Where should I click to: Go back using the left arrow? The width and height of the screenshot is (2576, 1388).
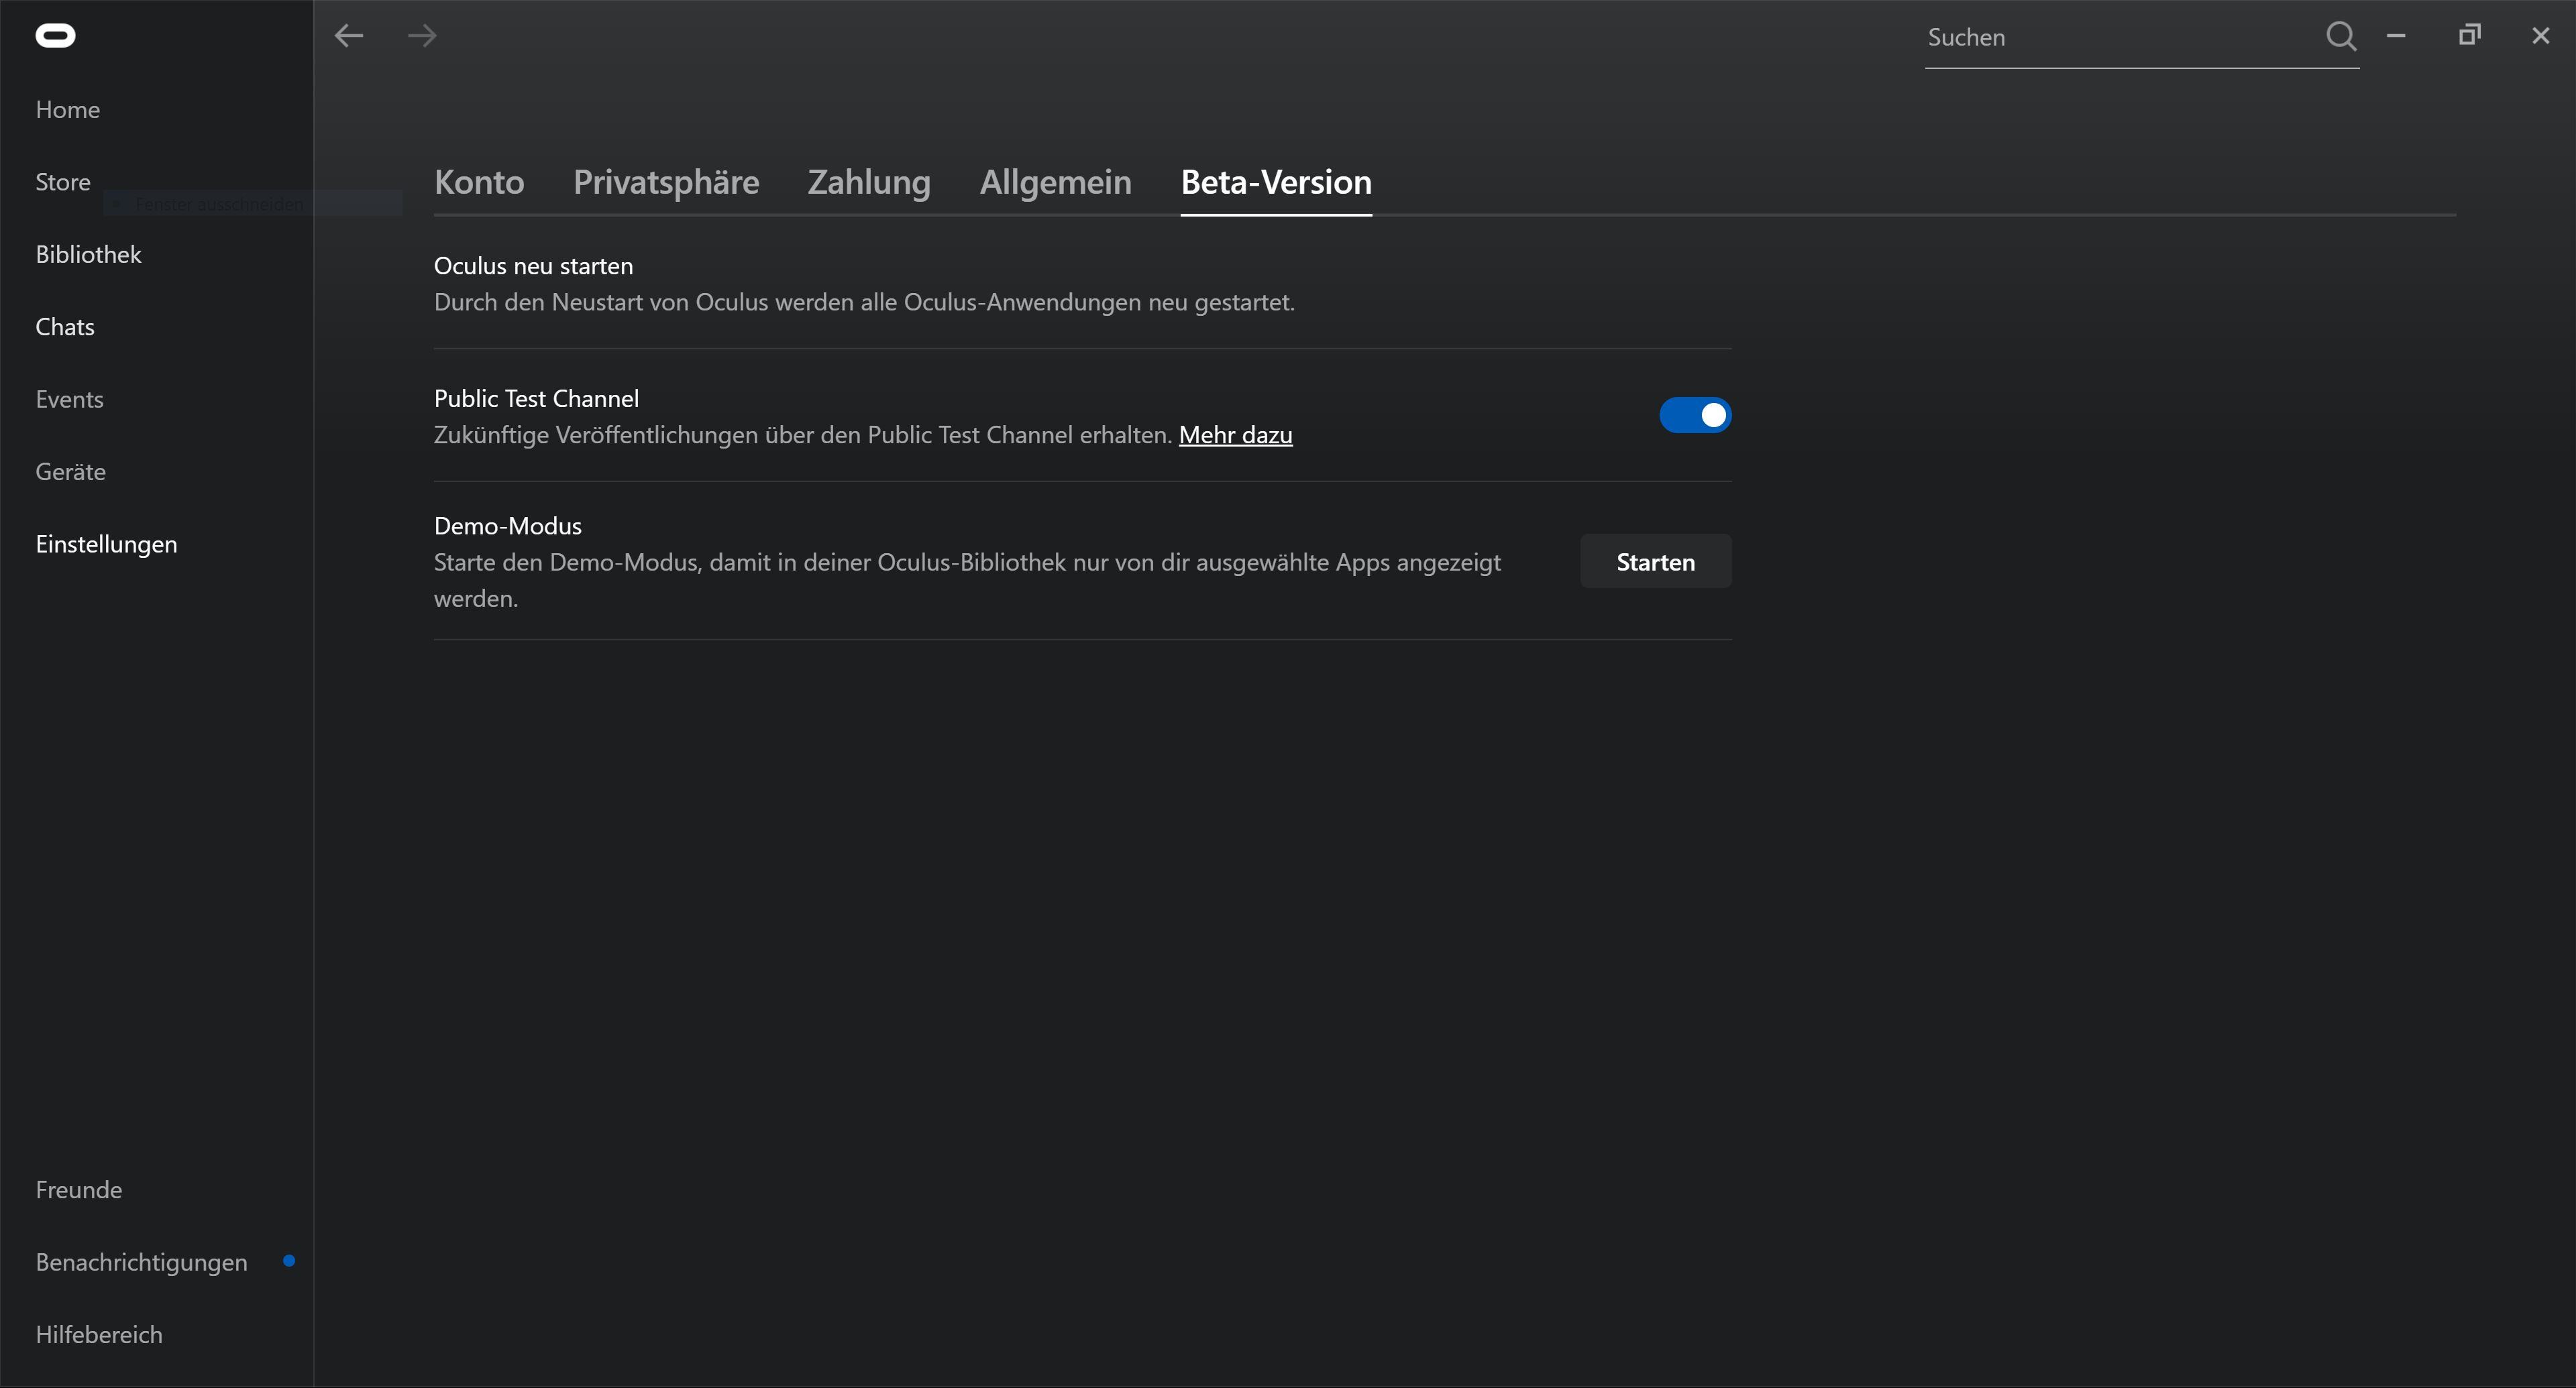349,36
